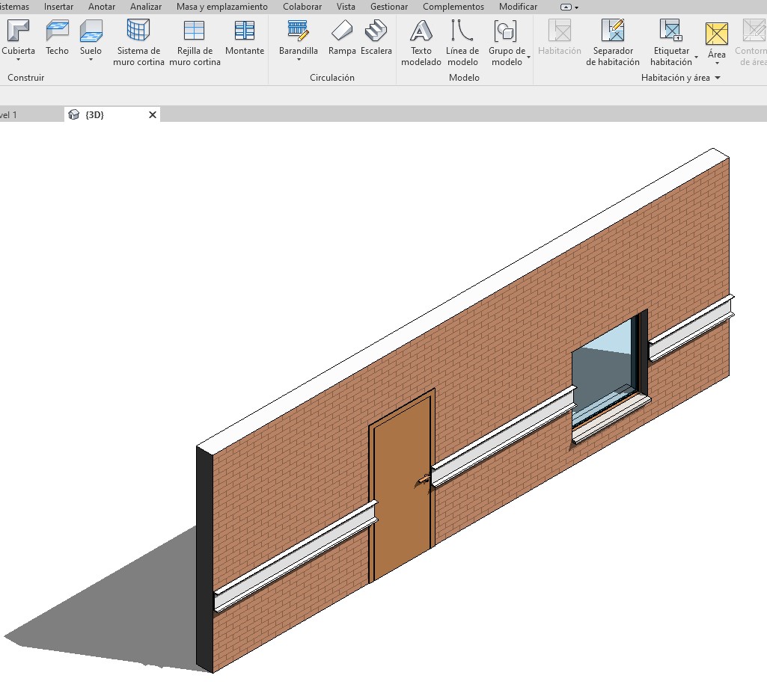Expand the Barandilla dropdown
The image size is (767, 693).
coord(299,60)
